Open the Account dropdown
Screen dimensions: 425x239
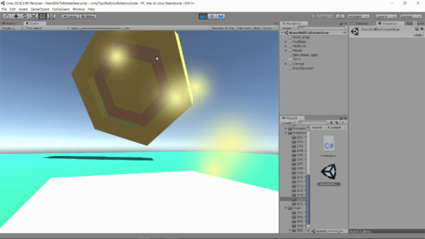pyautogui.click(x=359, y=17)
